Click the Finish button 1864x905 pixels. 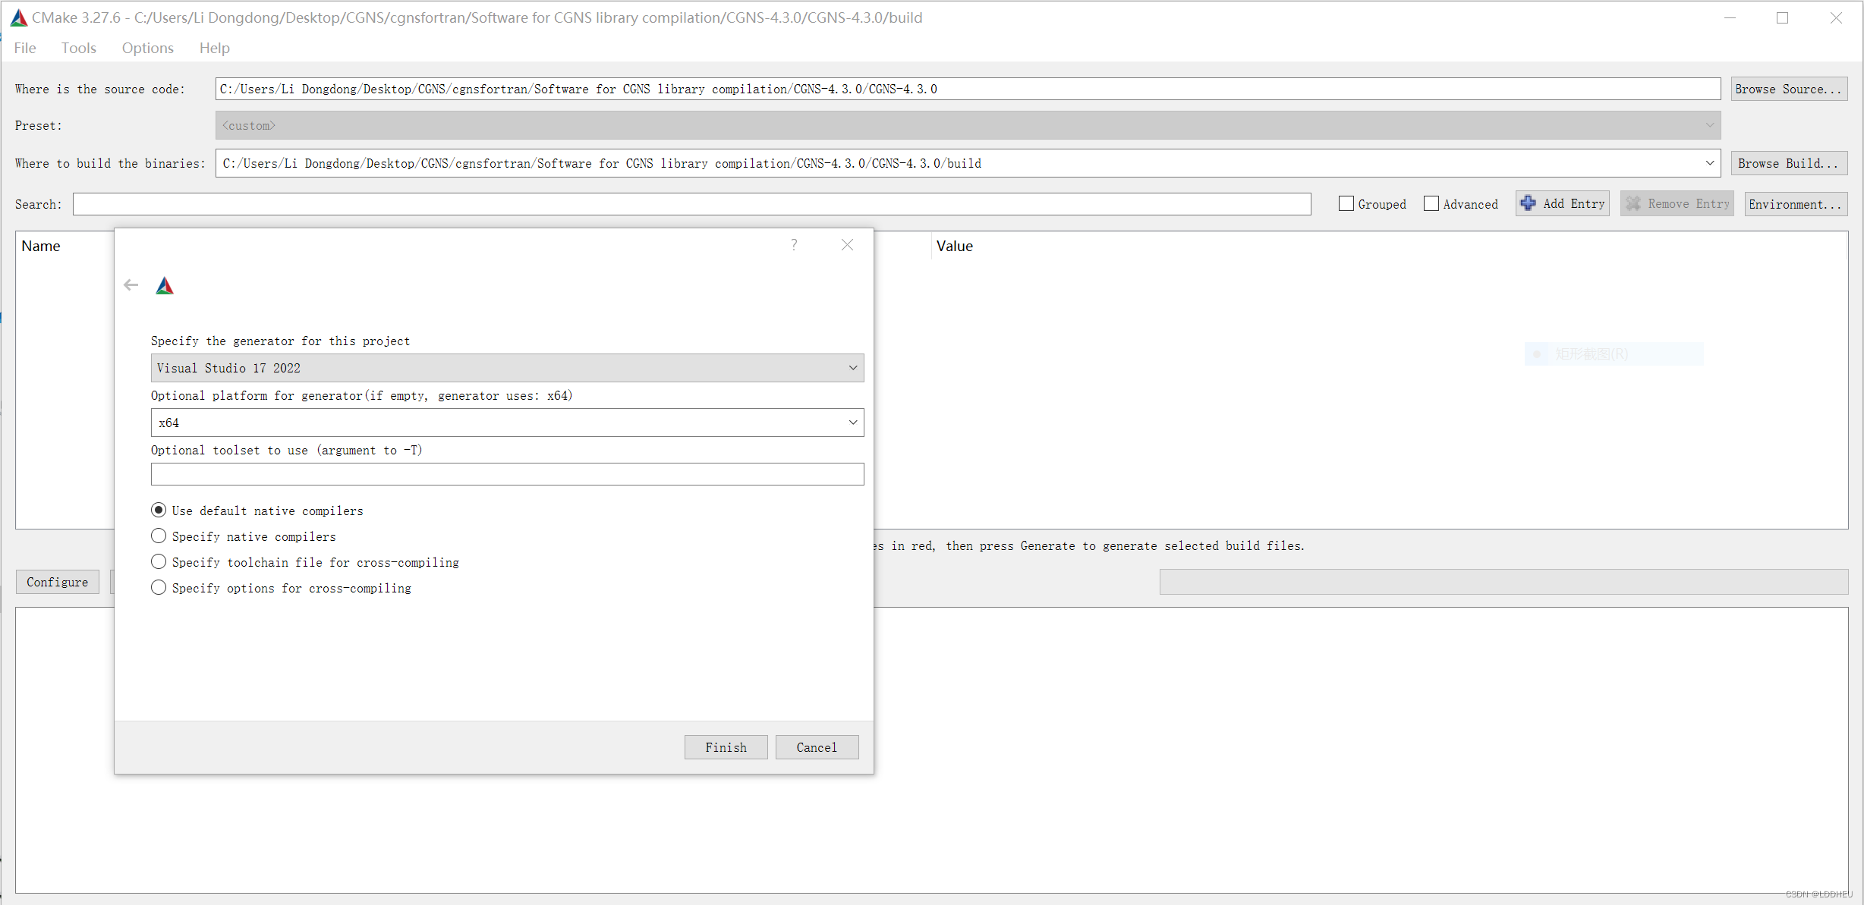726,747
